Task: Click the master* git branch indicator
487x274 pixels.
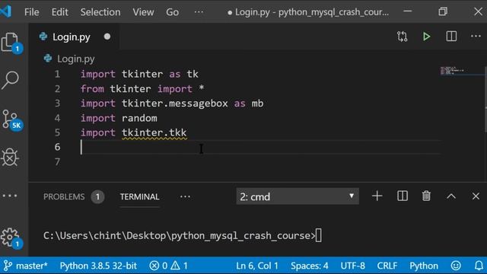Action: click(x=25, y=266)
